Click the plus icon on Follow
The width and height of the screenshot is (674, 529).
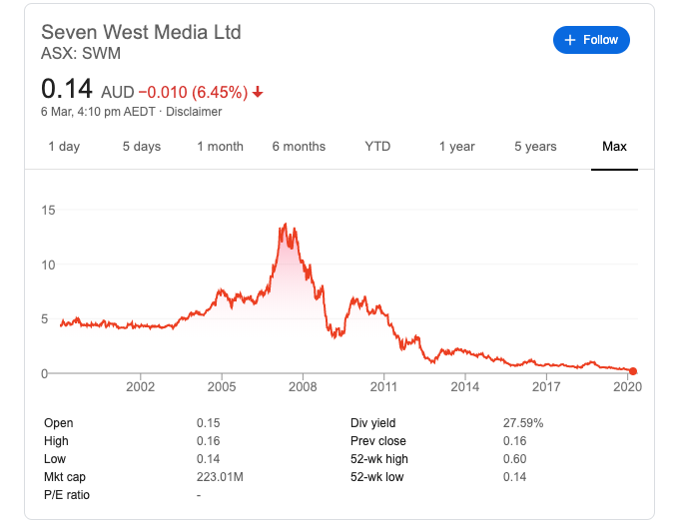point(570,40)
